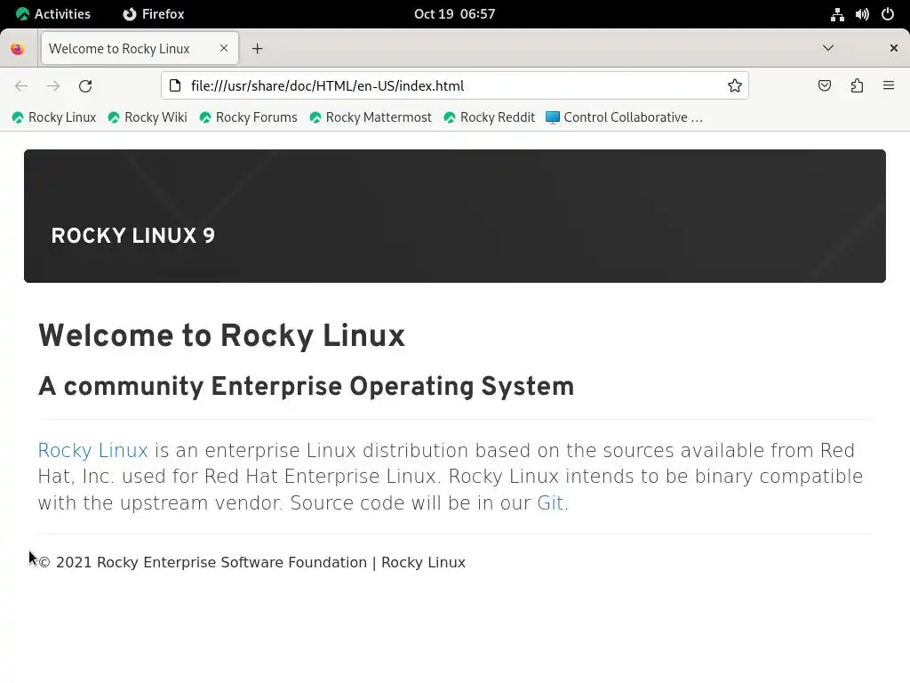Open the Firefox hamburger application menu
Image resolution: width=910 pixels, height=683 pixels.
(x=889, y=86)
